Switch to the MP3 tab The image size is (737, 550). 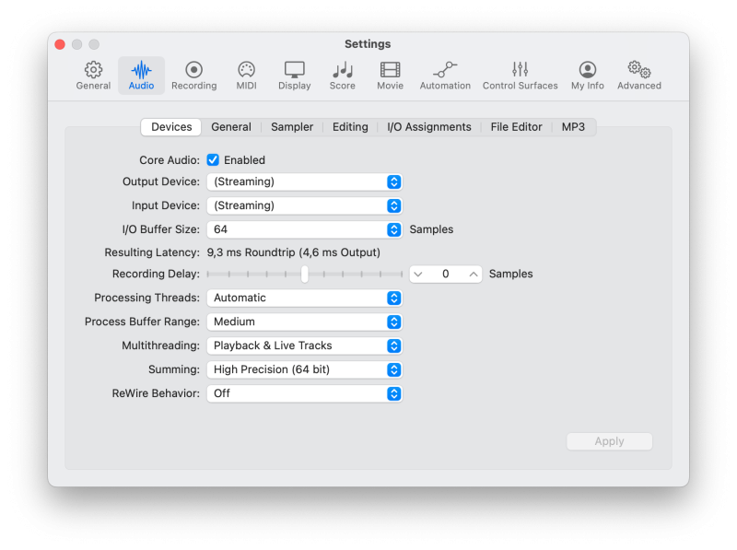[573, 127]
